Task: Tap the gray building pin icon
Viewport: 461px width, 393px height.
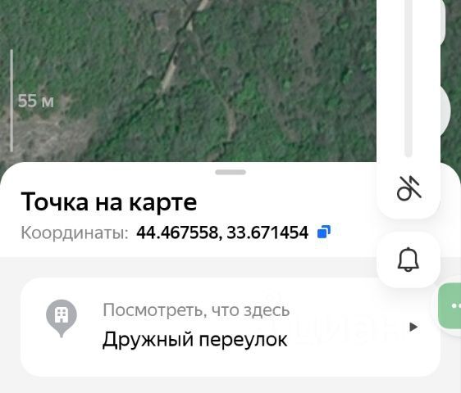Action: 62,318
